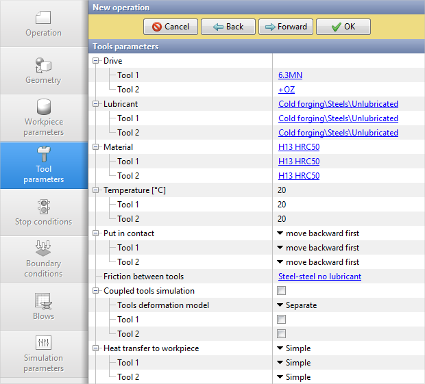Select the Tool parameters hammer icon
Image resolution: width=425 pixels, height=384 pixels.
(43, 153)
